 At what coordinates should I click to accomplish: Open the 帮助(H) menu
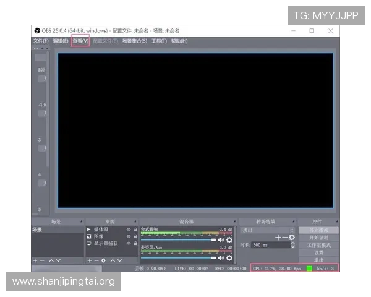point(179,41)
